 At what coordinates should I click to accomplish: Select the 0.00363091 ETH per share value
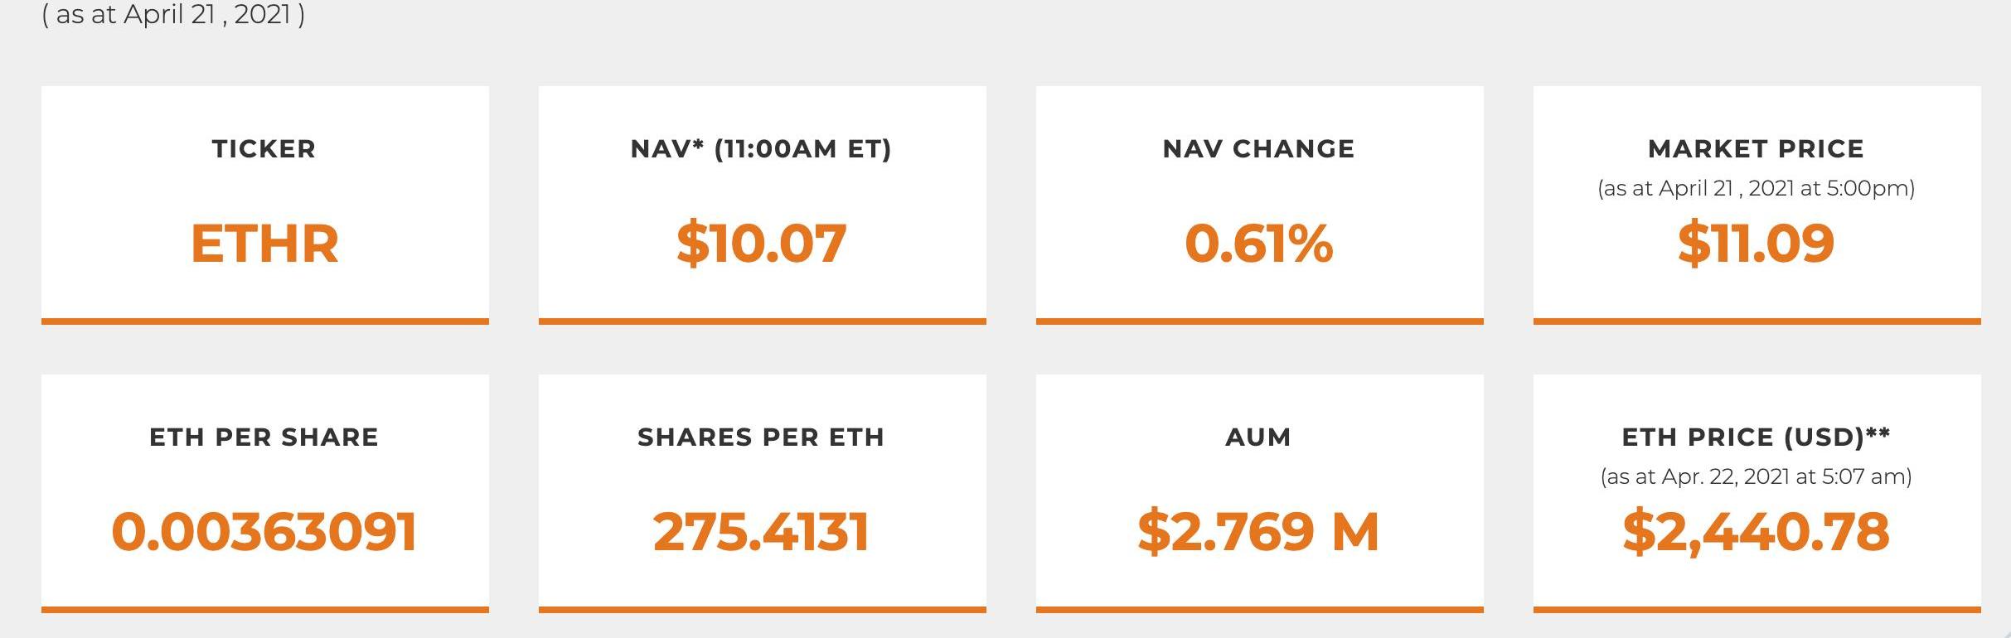tap(264, 532)
